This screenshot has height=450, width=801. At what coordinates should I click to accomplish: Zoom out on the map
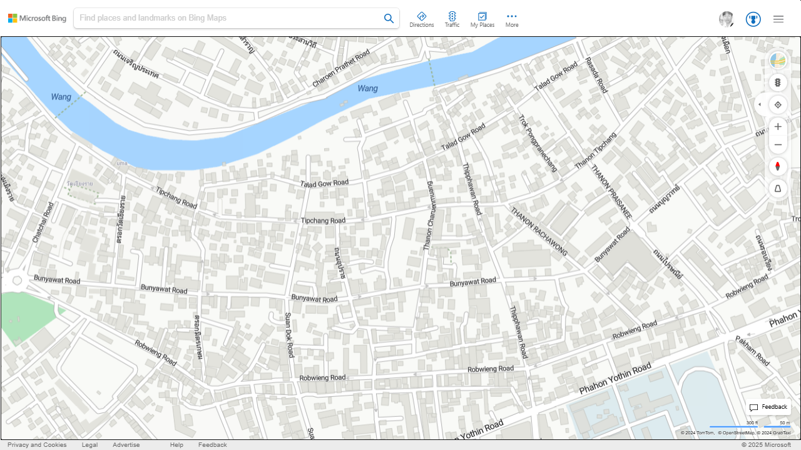[778, 145]
